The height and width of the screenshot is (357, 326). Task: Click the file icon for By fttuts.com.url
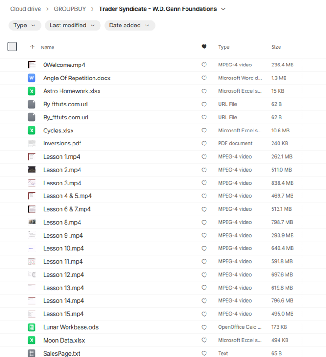point(32,104)
